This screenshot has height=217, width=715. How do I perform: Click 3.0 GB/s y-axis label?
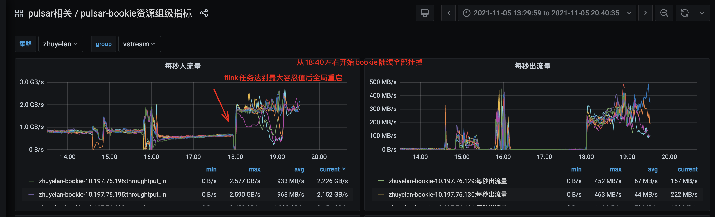(32, 82)
